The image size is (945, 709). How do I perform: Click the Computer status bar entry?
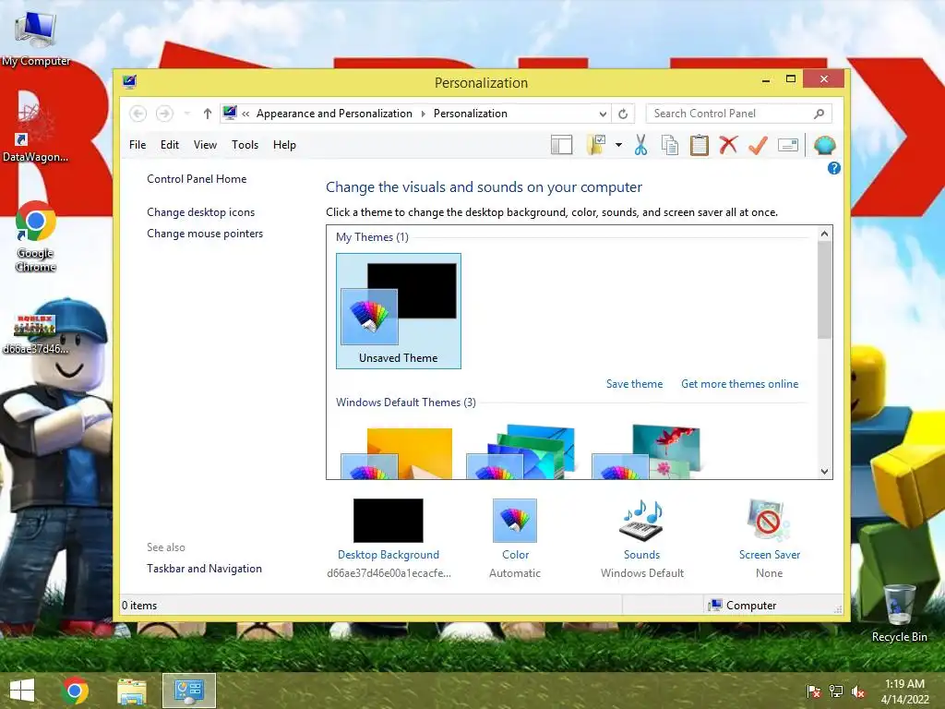[x=743, y=606]
